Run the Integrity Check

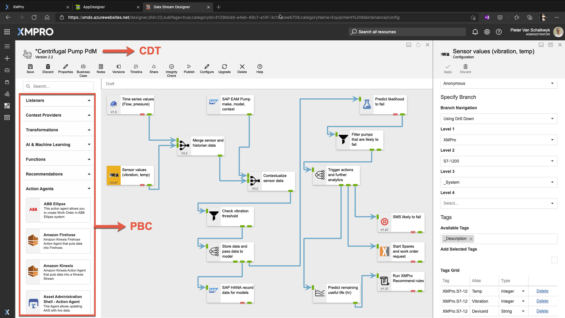[x=171, y=69]
